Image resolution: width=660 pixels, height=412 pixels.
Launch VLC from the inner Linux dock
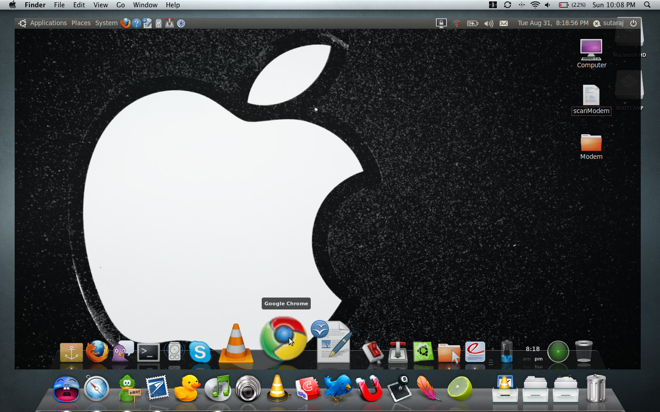(236, 343)
